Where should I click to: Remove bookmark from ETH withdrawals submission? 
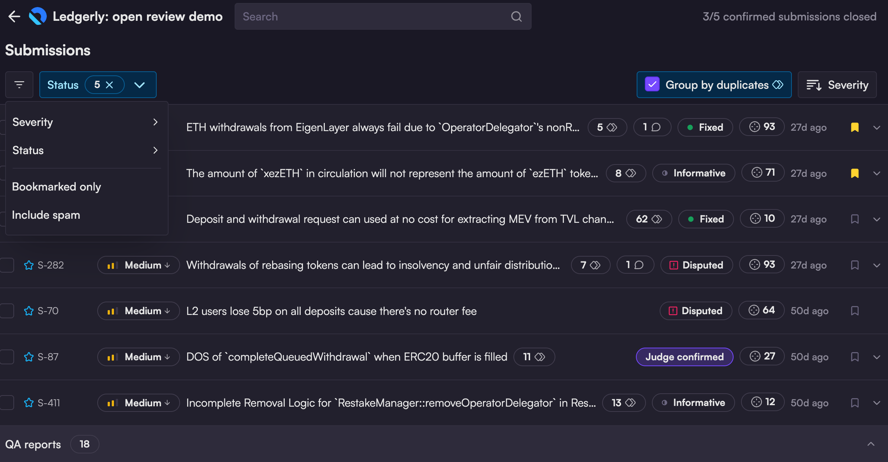click(855, 127)
